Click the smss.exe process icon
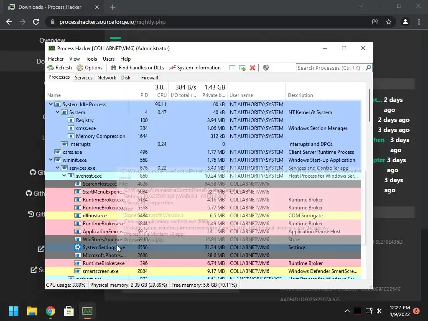This screenshot has height=321, width=428. (71, 128)
